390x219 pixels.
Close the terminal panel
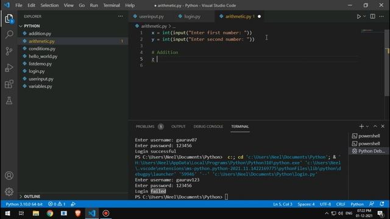click(383, 127)
